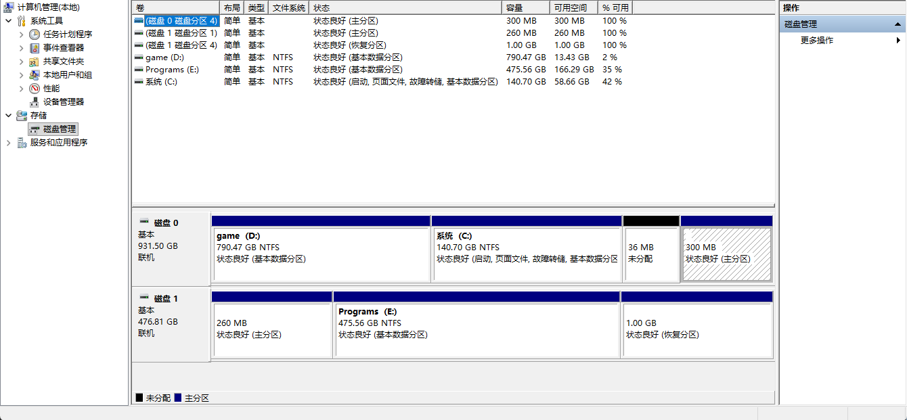907x420 pixels.
Task: Click the disk icon next to 磁盘 1
Action: 144,298
